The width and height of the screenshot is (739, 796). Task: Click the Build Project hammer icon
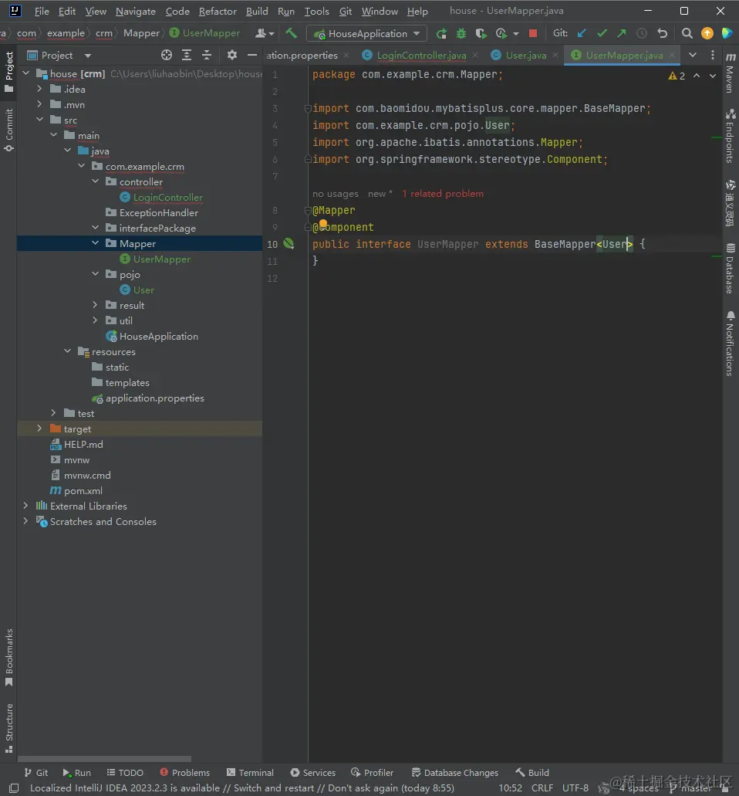point(291,33)
